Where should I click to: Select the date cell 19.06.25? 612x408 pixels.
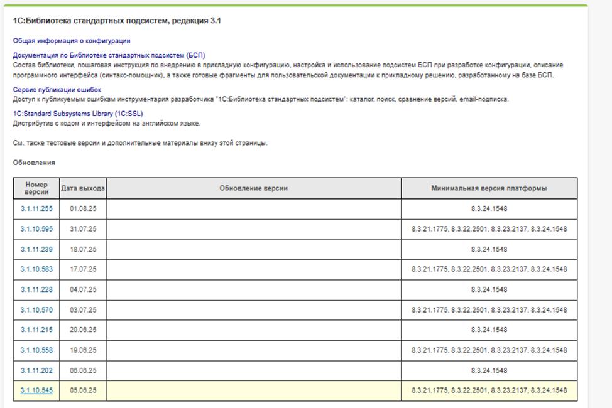click(x=83, y=350)
